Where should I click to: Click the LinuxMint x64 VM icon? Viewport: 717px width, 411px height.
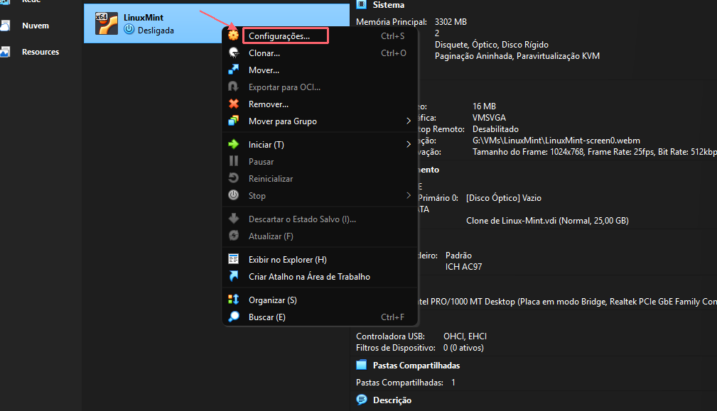(107, 23)
